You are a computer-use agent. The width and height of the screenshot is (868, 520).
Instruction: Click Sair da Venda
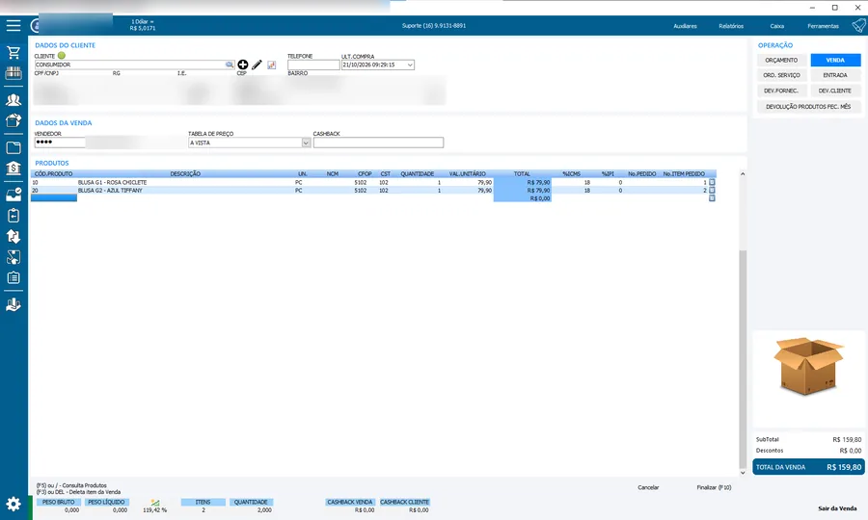pos(837,508)
